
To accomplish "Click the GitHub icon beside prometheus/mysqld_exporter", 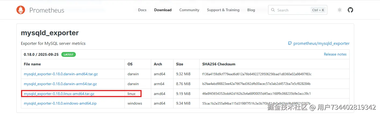I will click(290, 43).
